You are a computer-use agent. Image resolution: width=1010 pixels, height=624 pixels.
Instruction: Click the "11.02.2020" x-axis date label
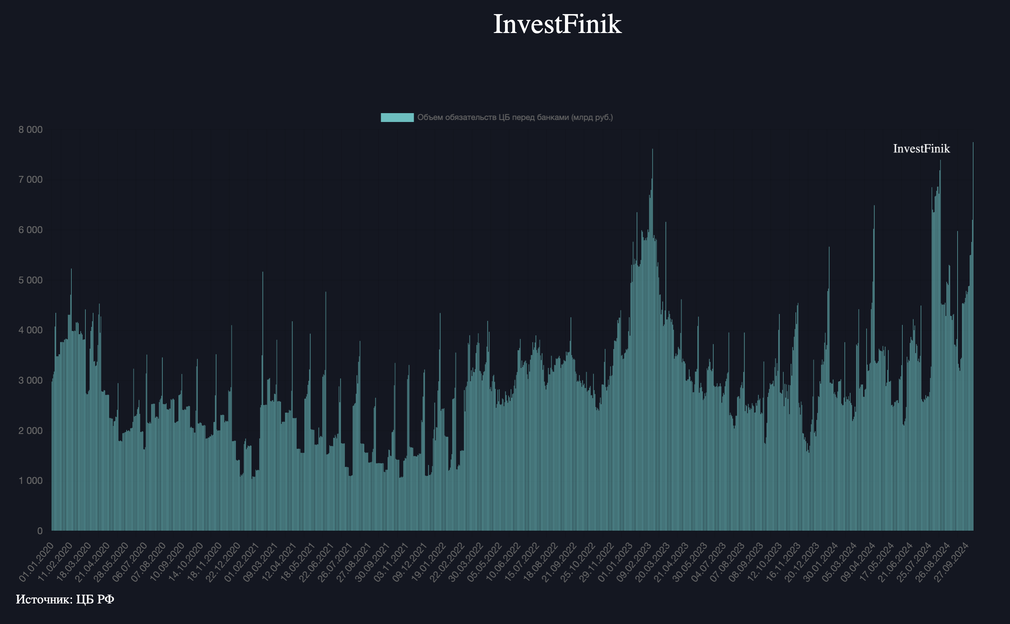coord(55,562)
